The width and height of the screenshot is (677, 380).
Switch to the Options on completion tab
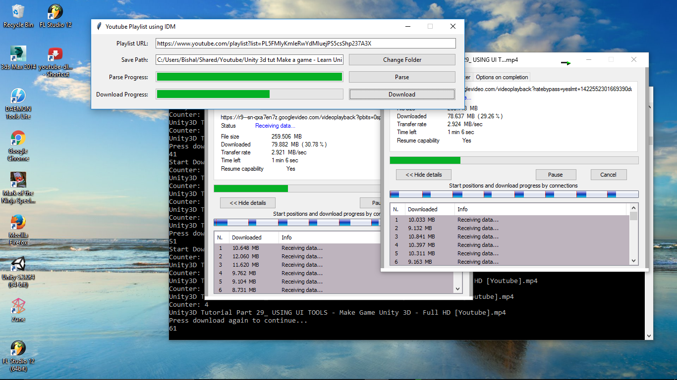click(502, 77)
